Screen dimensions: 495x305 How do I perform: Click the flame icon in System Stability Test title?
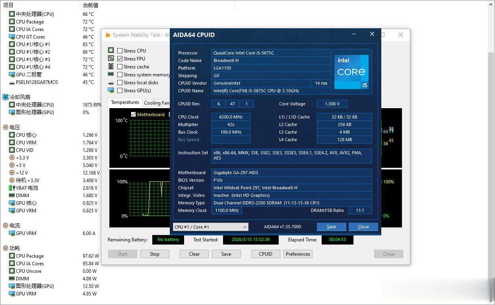click(x=108, y=35)
